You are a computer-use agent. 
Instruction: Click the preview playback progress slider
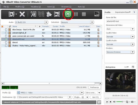pyautogui.click(x=120, y=98)
